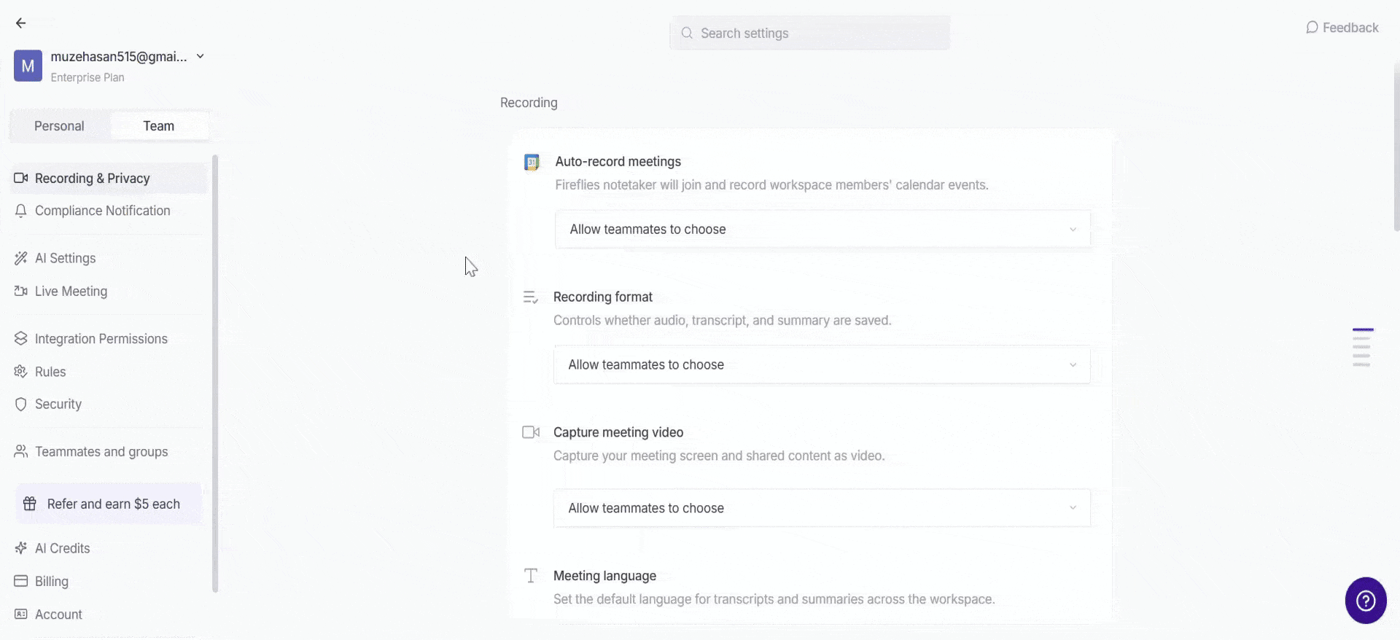Viewport: 1400px width, 640px height.
Task: Click the search magnifier icon
Action: (687, 33)
